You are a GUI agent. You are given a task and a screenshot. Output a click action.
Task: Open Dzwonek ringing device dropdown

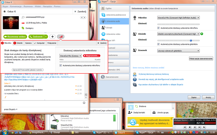point(178,51)
